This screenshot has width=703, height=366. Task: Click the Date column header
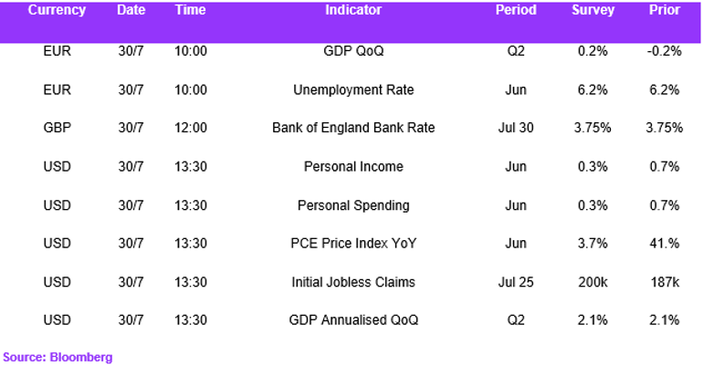pos(131,10)
